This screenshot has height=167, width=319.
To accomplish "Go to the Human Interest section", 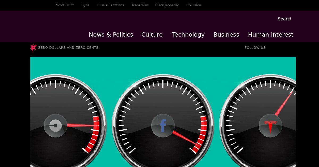I will click(271, 35).
